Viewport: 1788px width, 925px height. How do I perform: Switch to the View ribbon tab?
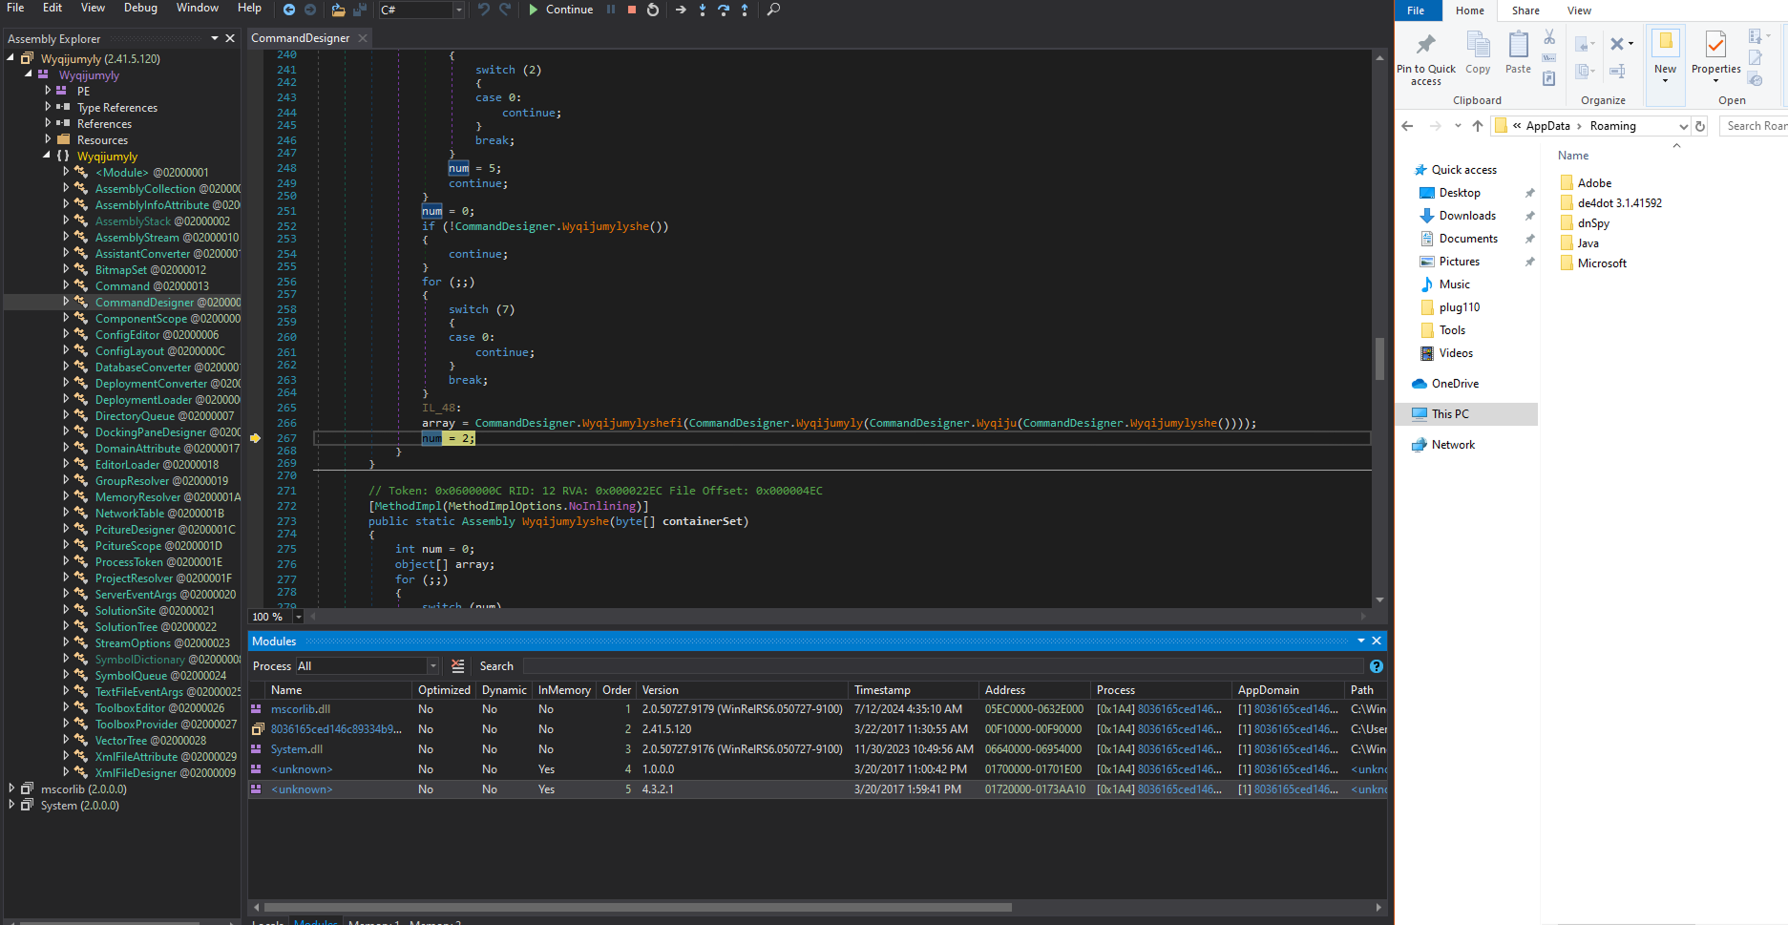1579,11
